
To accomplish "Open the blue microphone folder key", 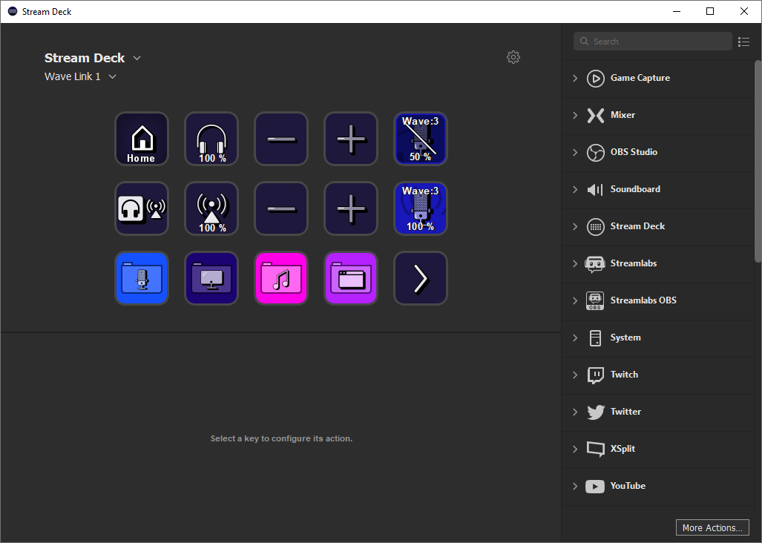I will click(142, 278).
